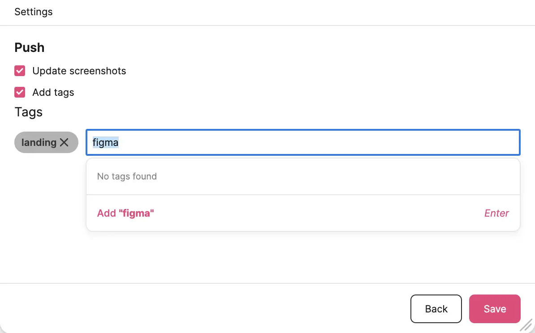This screenshot has height=333, width=535.
Task: Choose the Add "figma" suggestion
Action: [x=125, y=213]
